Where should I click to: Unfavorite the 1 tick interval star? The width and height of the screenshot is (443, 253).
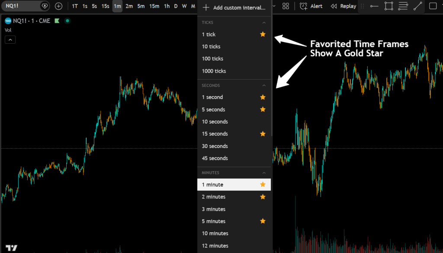[263, 34]
